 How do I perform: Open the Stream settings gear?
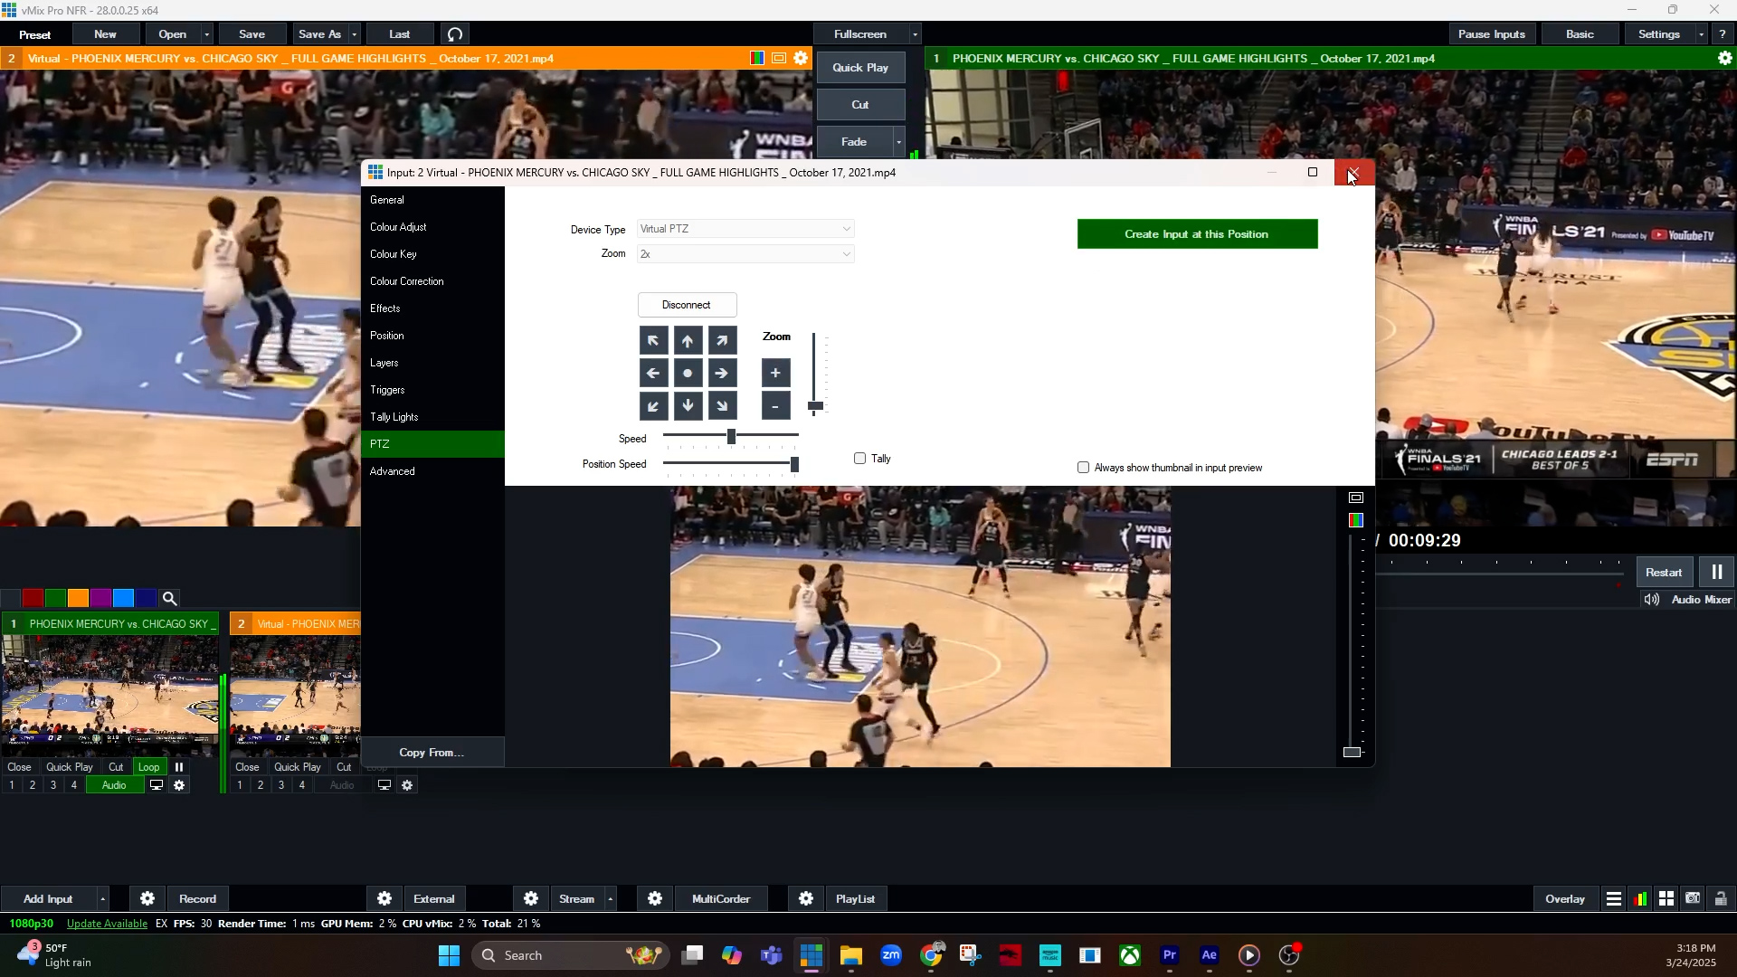point(531,898)
